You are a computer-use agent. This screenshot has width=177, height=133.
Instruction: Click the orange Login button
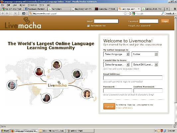coord(165,21)
